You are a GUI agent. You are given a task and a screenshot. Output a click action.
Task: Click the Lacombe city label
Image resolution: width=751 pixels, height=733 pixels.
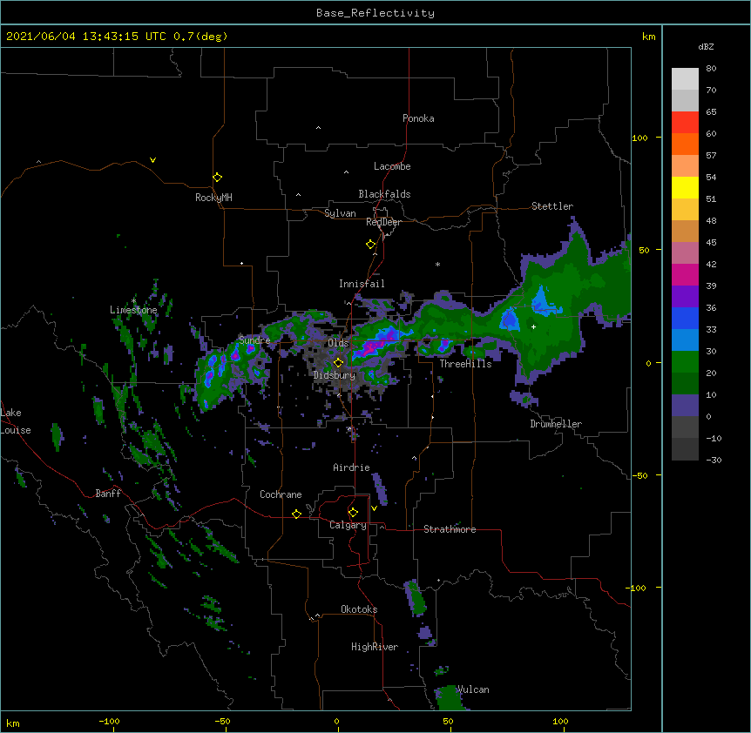pos(392,166)
